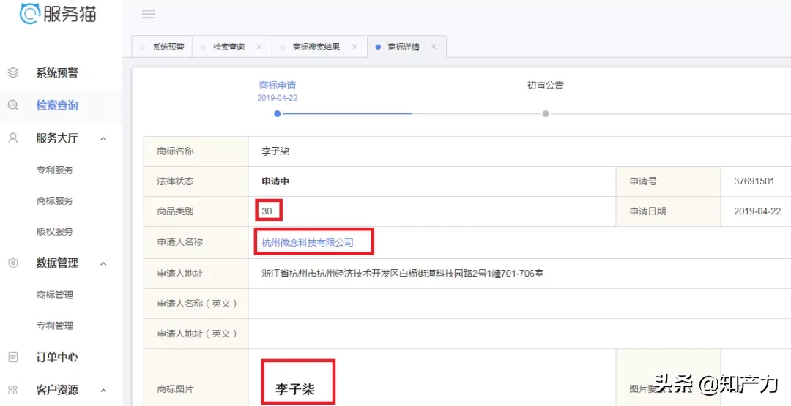Open applicant link 杭州微念科技有限公司

click(308, 243)
